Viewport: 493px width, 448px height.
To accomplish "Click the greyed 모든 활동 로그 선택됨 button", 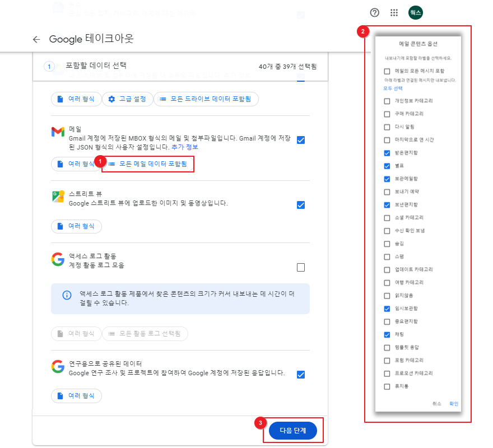I will point(145,334).
